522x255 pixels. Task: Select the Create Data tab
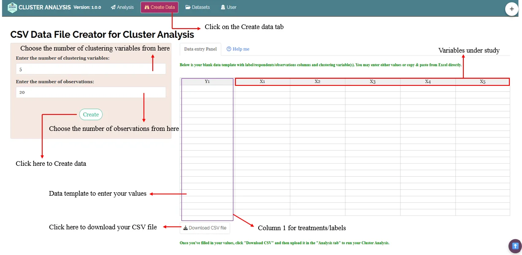pyautogui.click(x=160, y=8)
